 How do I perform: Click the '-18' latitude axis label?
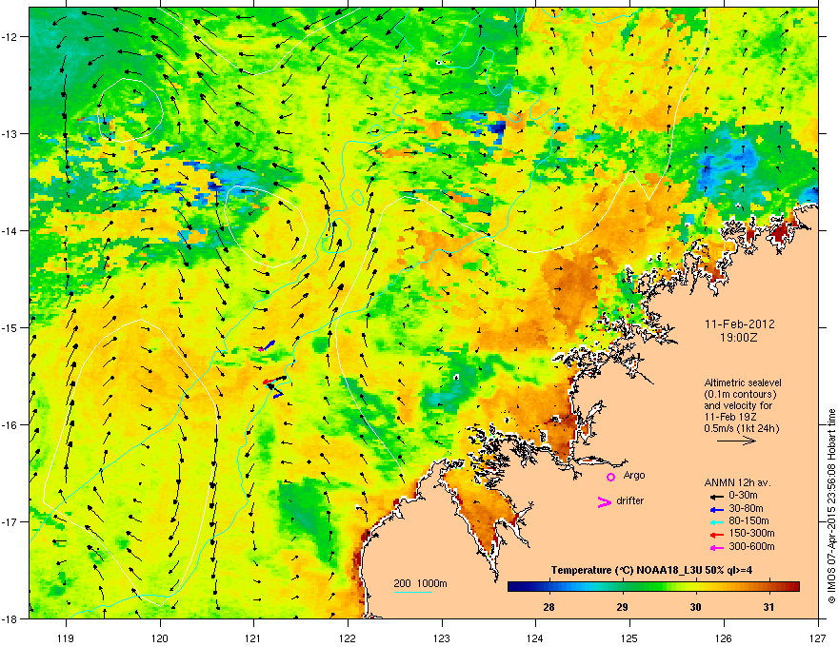pos(10,618)
